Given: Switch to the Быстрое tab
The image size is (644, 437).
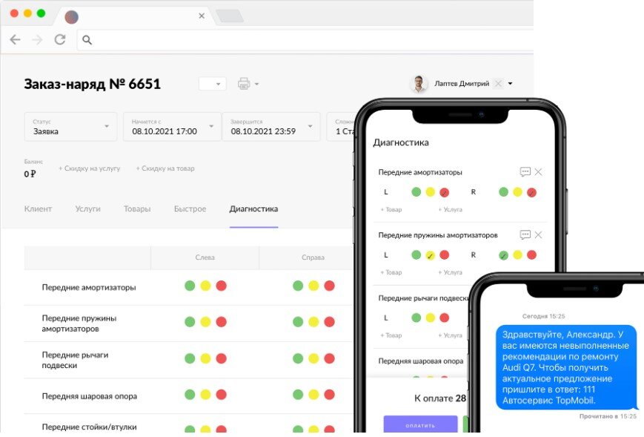Looking at the screenshot, I should pyautogui.click(x=190, y=208).
